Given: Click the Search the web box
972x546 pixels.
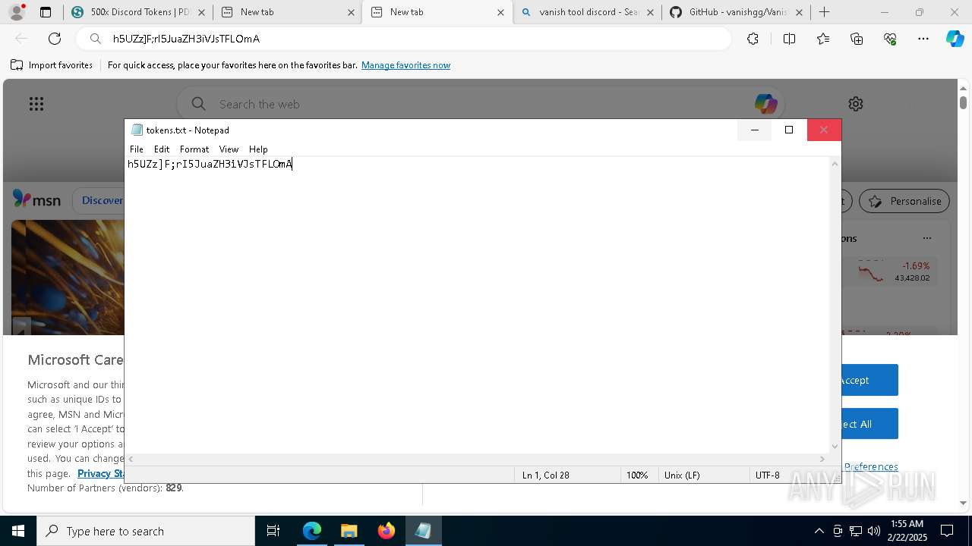Looking at the screenshot, I should [480, 104].
